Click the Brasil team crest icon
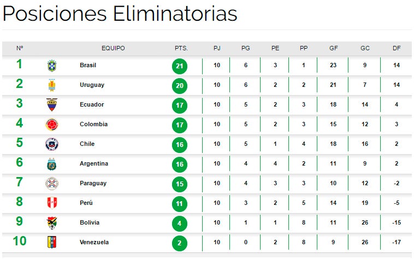414x259 pixels. pyautogui.click(x=52, y=66)
